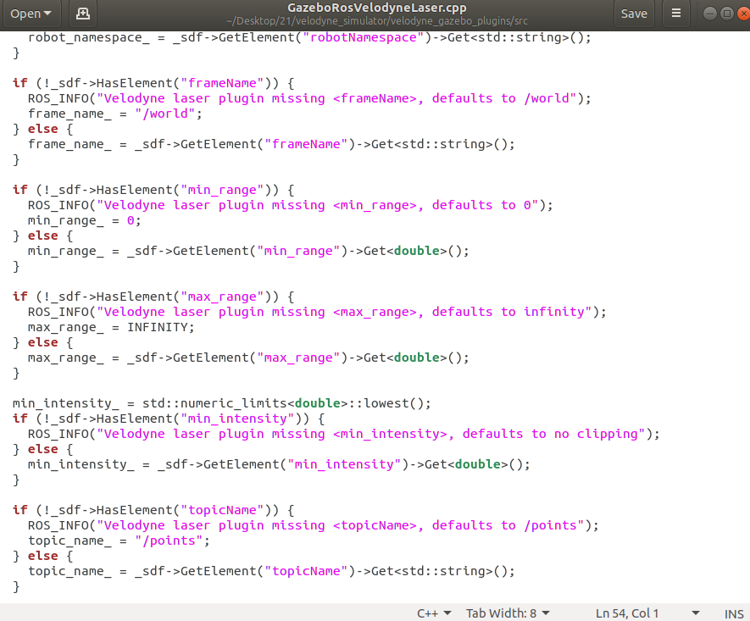Click on min_range_ = 0 line
The image size is (750, 621).
tap(84, 220)
